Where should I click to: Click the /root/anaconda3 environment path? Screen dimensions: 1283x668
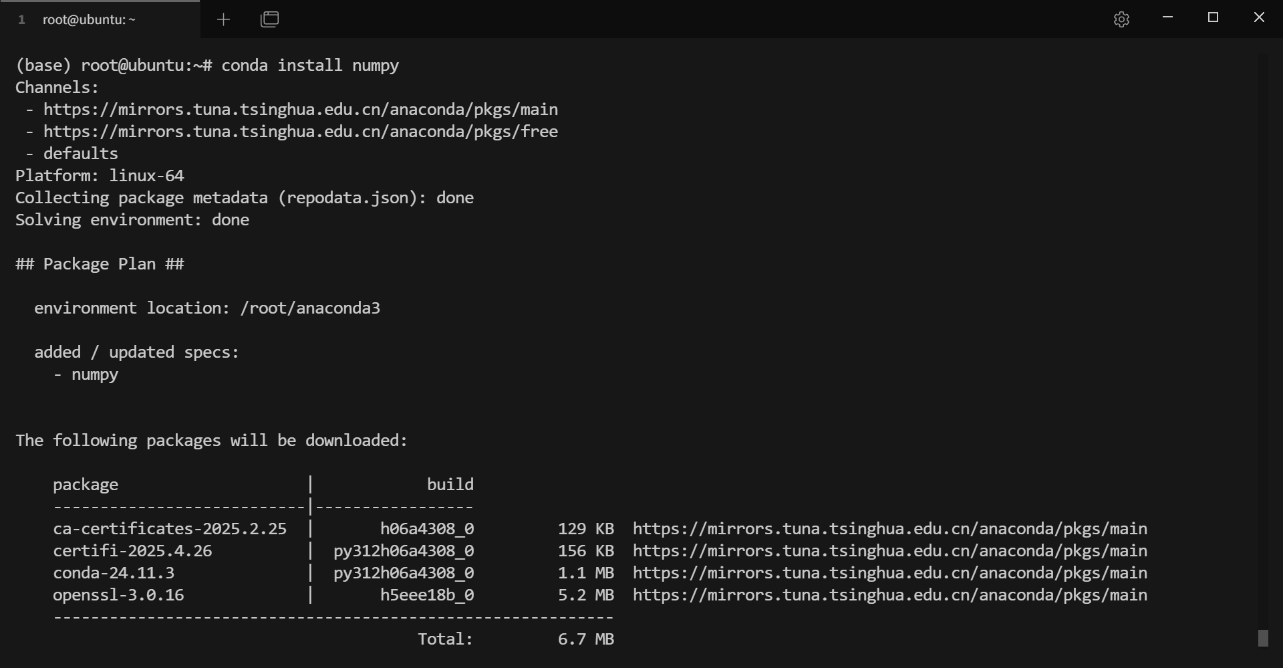click(310, 308)
